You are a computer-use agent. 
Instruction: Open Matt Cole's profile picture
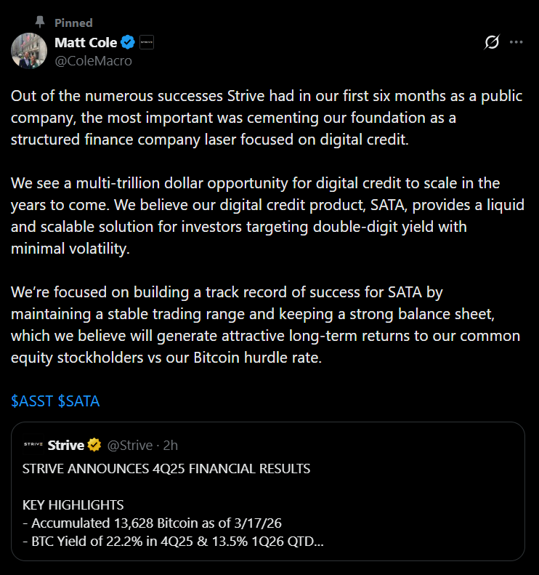[x=29, y=51]
